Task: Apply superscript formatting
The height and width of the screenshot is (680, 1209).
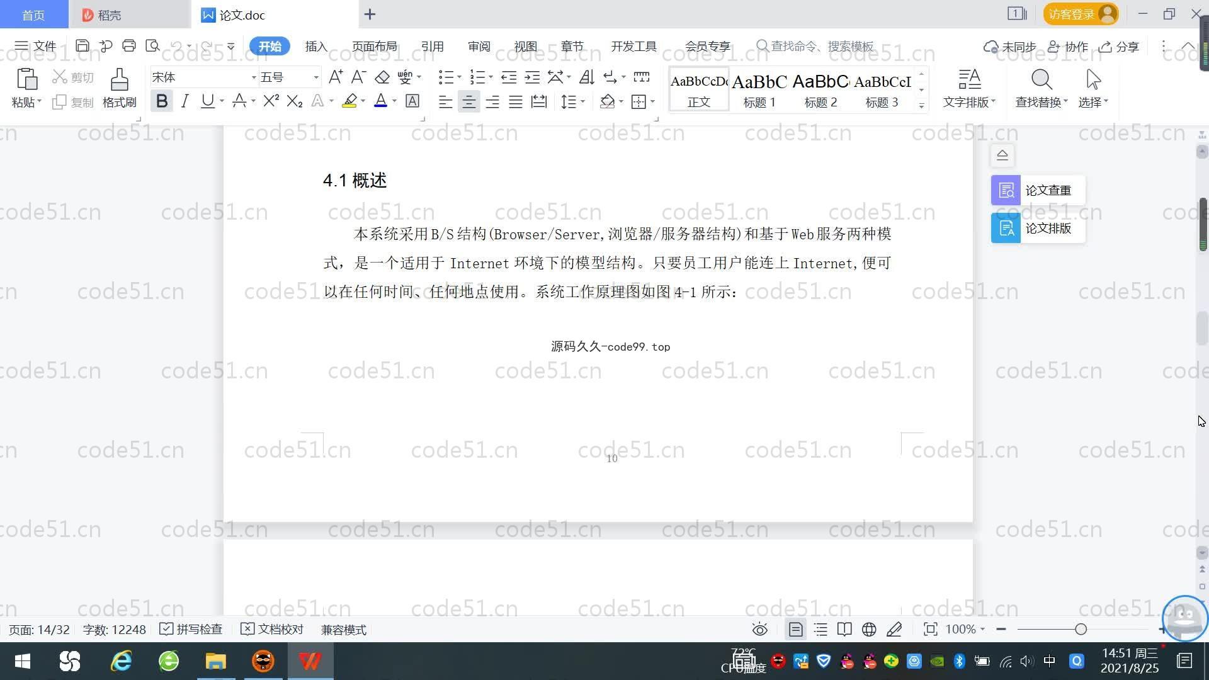Action: point(271,101)
